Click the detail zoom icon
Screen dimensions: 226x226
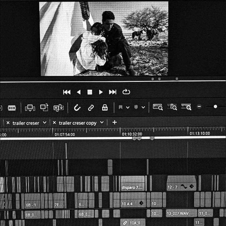[x=172, y=107]
